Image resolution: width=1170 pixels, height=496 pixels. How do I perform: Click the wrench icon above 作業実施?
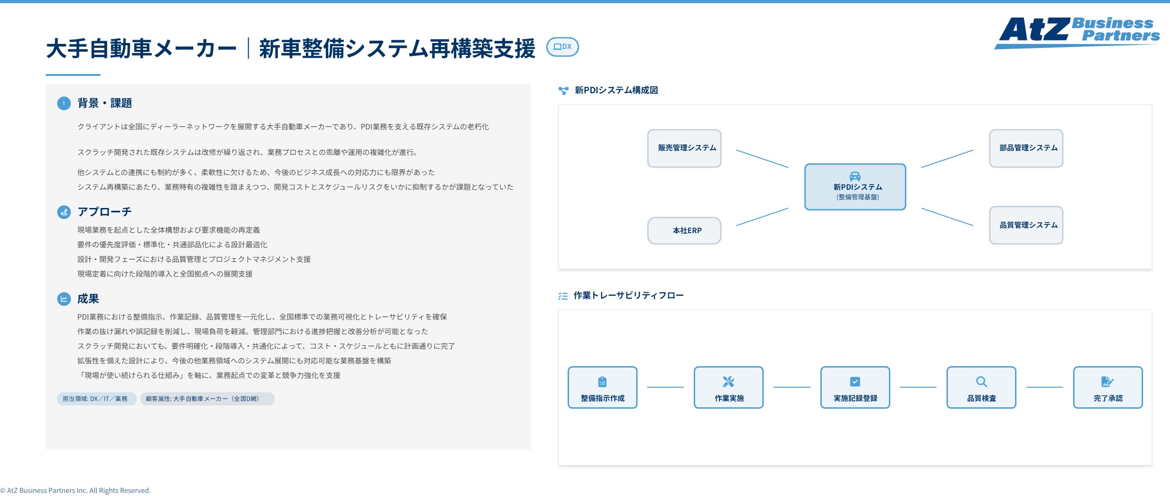click(x=729, y=381)
